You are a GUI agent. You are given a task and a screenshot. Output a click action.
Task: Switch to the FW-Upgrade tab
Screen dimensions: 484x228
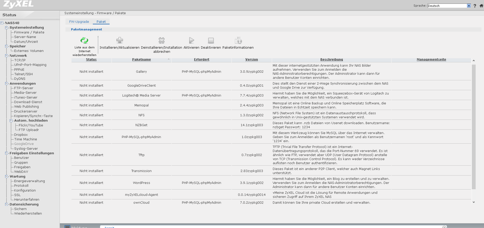79,22
